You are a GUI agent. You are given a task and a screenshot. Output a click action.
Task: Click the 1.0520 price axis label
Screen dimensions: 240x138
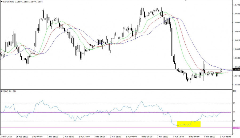pyautogui.click(x=236, y=85)
